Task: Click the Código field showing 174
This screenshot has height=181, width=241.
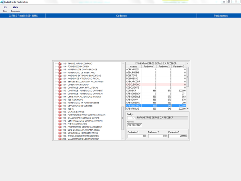Action: [132, 118]
